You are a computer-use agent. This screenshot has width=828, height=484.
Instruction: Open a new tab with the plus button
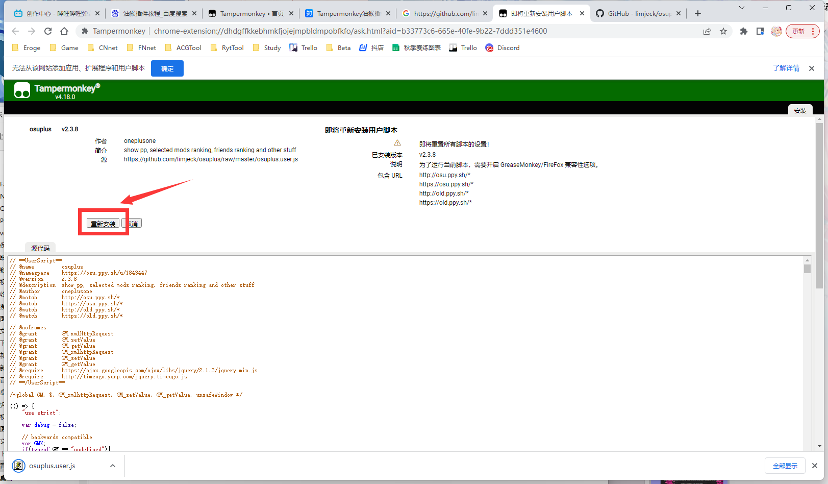698,13
